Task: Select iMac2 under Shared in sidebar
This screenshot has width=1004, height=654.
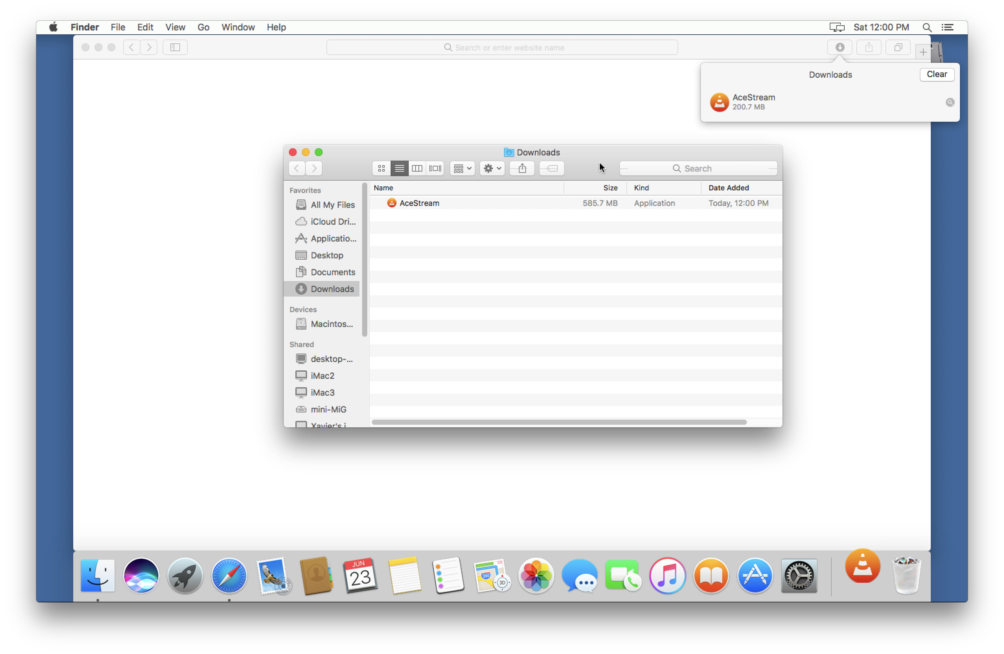Action: pos(322,375)
